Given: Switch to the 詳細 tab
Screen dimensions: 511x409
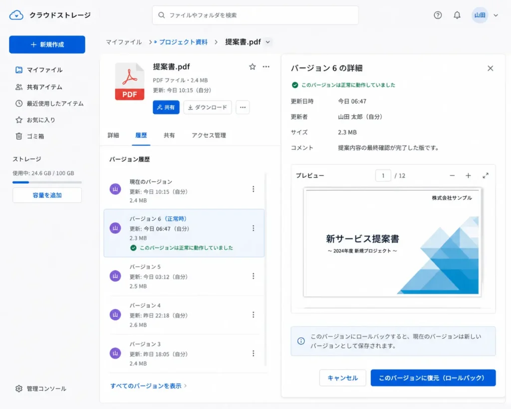Looking at the screenshot, I should coord(113,135).
